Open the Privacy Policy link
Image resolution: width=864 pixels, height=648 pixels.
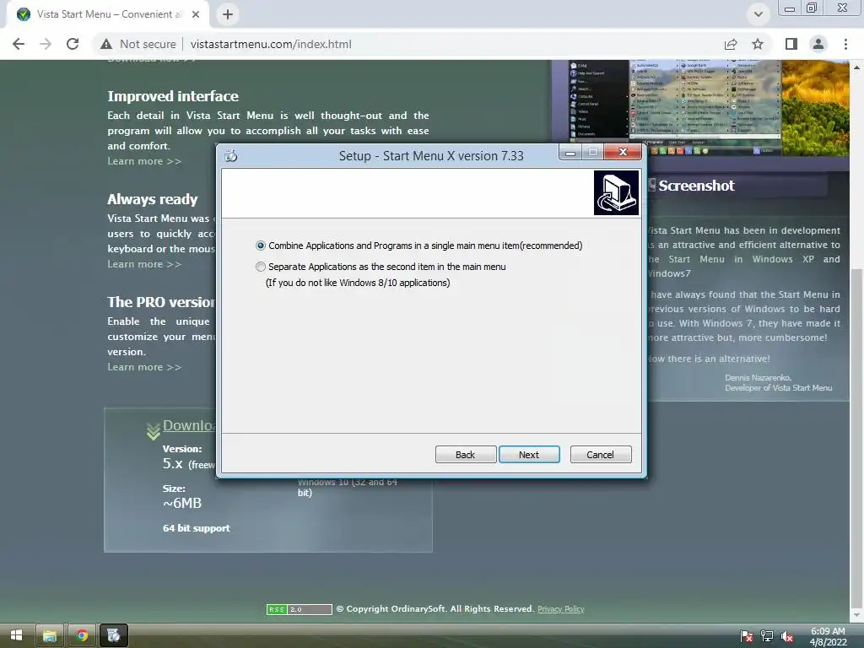pyautogui.click(x=560, y=609)
